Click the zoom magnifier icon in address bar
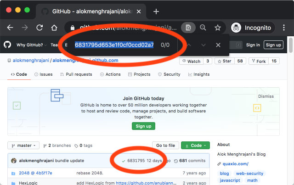The image size is (294, 185). tap(203, 28)
